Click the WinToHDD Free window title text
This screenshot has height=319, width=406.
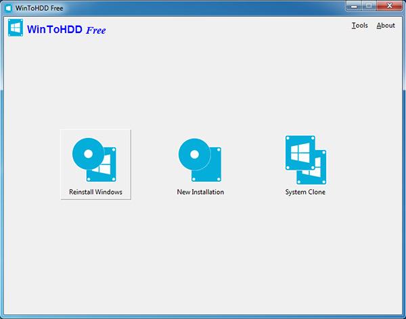[x=39, y=8]
